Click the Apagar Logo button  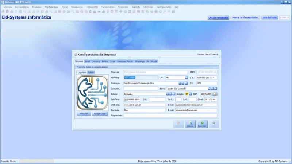(x=100, y=114)
